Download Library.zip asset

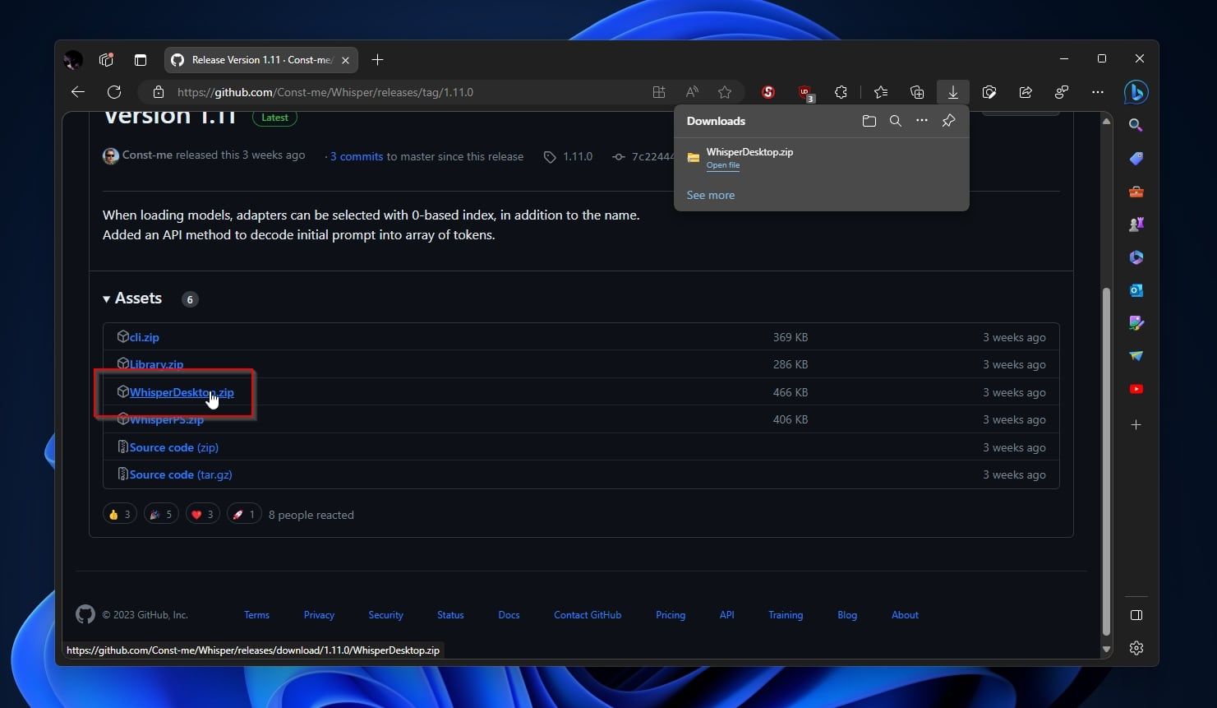click(x=156, y=364)
